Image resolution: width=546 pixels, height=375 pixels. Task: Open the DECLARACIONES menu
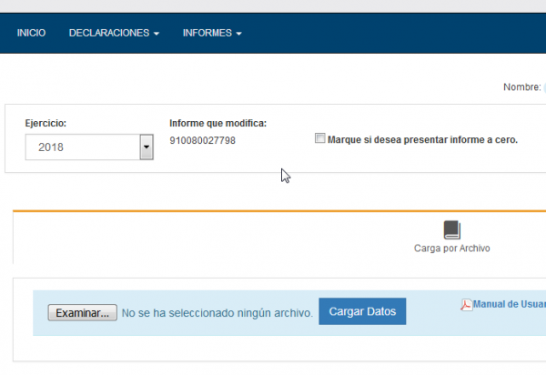[108, 33]
